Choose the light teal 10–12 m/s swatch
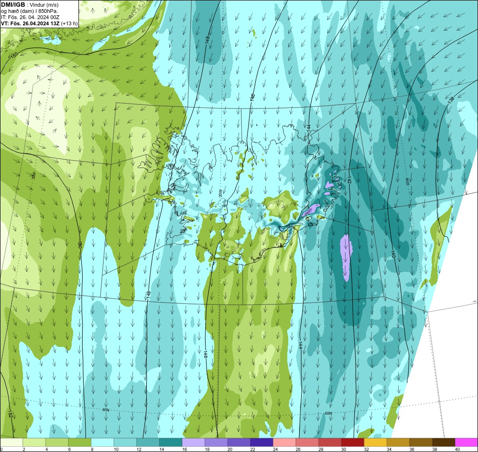 pos(125,442)
